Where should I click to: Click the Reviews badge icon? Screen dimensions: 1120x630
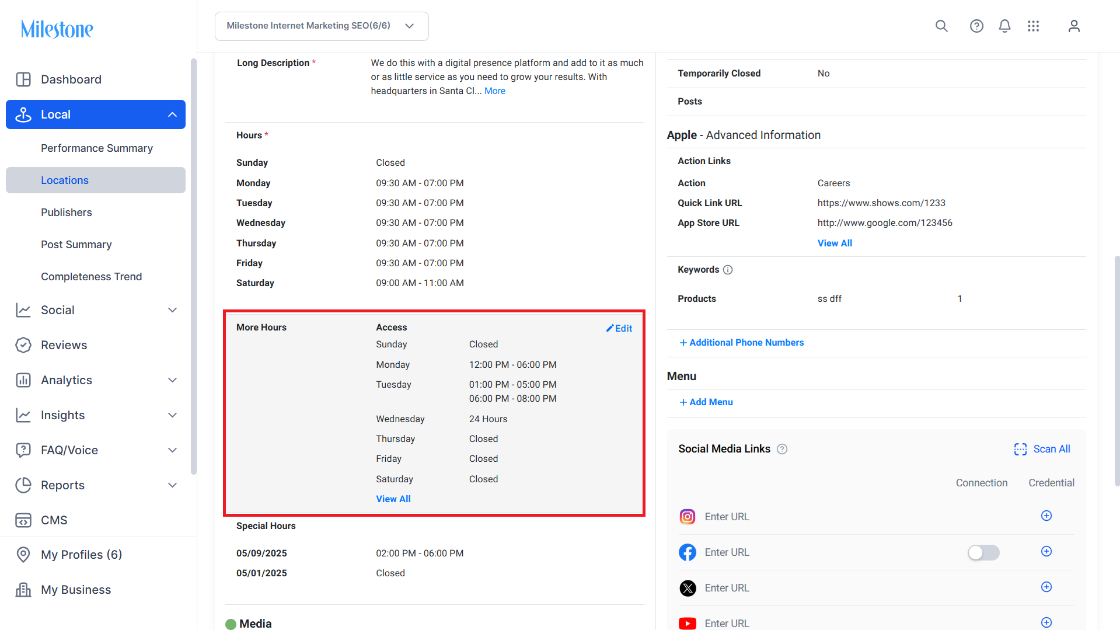point(23,345)
